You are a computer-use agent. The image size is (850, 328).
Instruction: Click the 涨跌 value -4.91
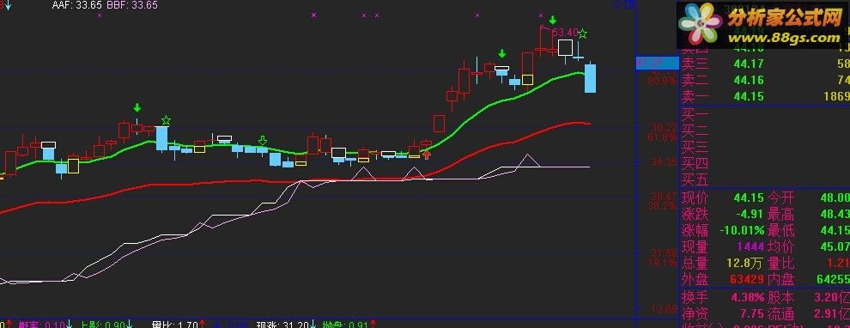tap(750, 214)
